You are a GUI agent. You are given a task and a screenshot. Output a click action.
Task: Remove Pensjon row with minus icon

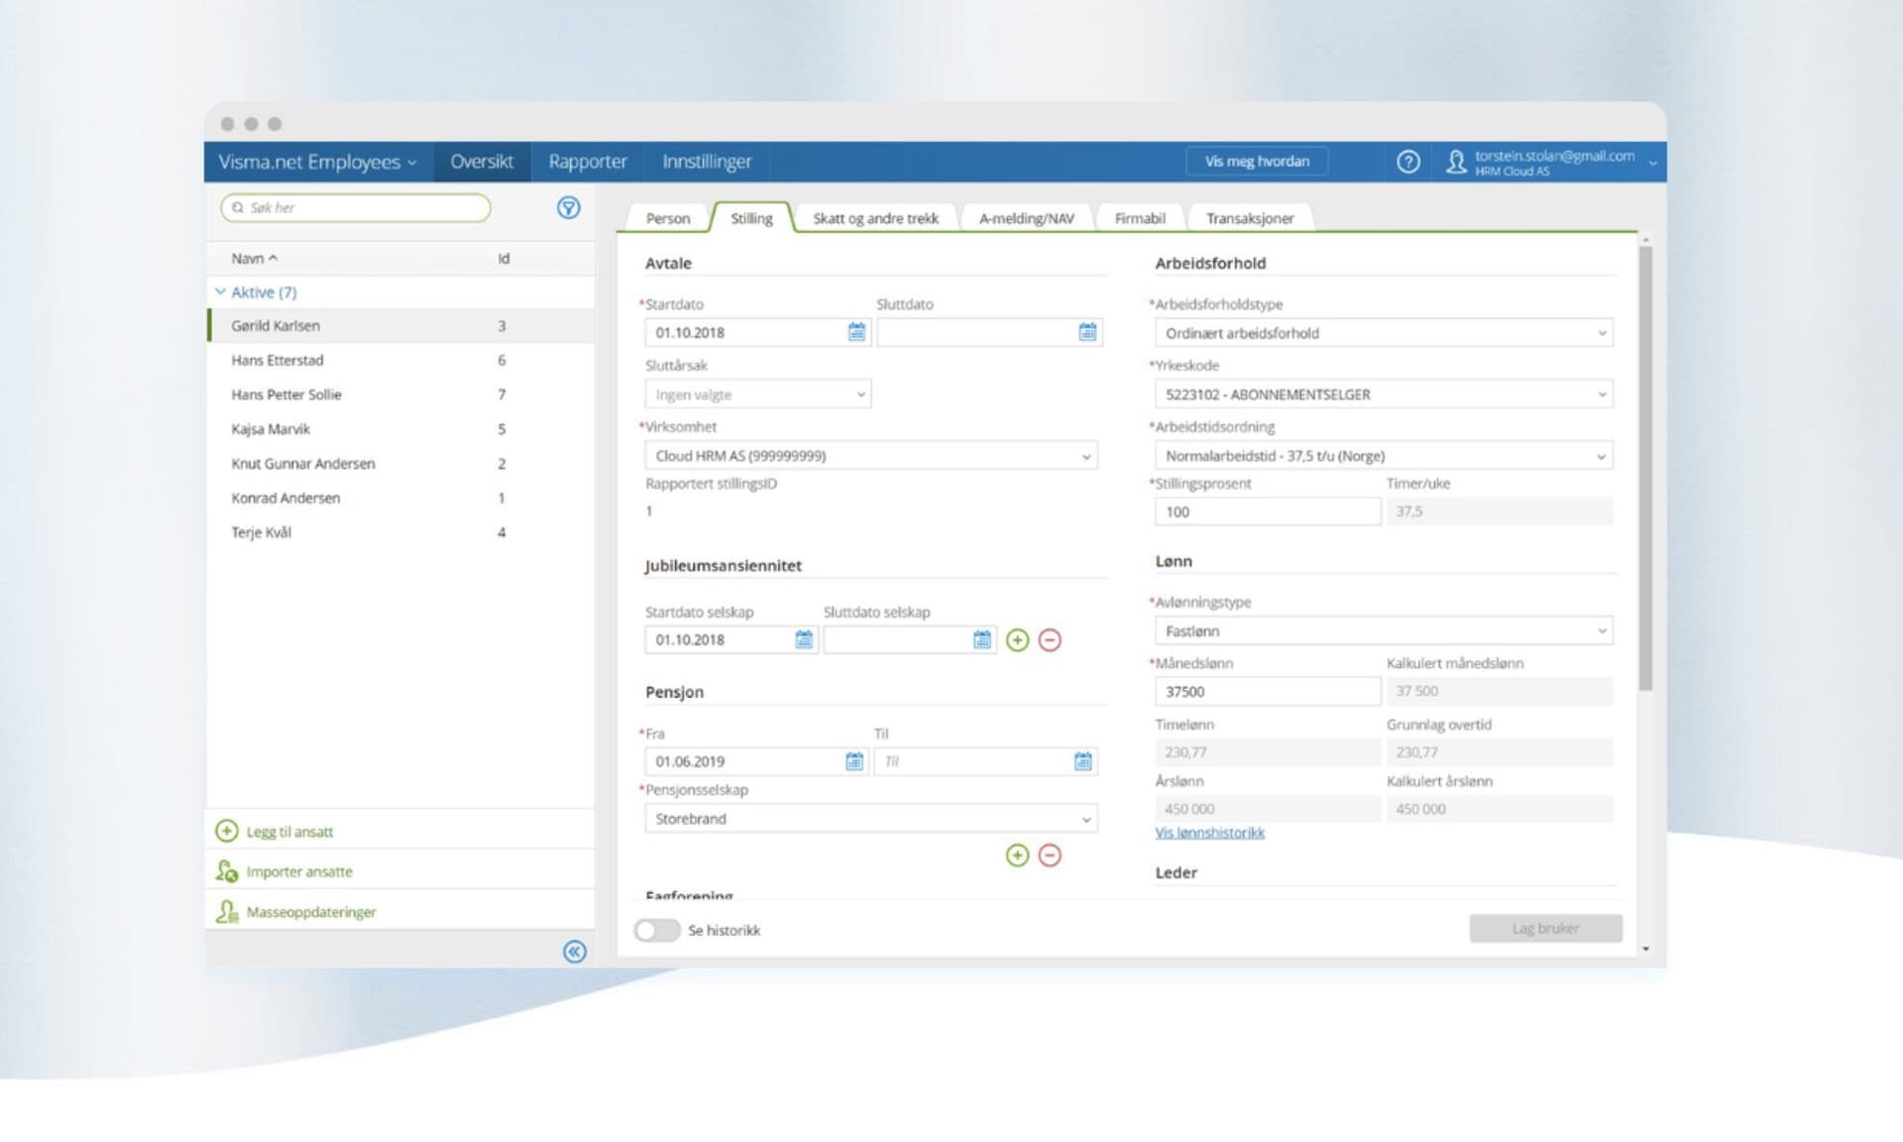1050,855
